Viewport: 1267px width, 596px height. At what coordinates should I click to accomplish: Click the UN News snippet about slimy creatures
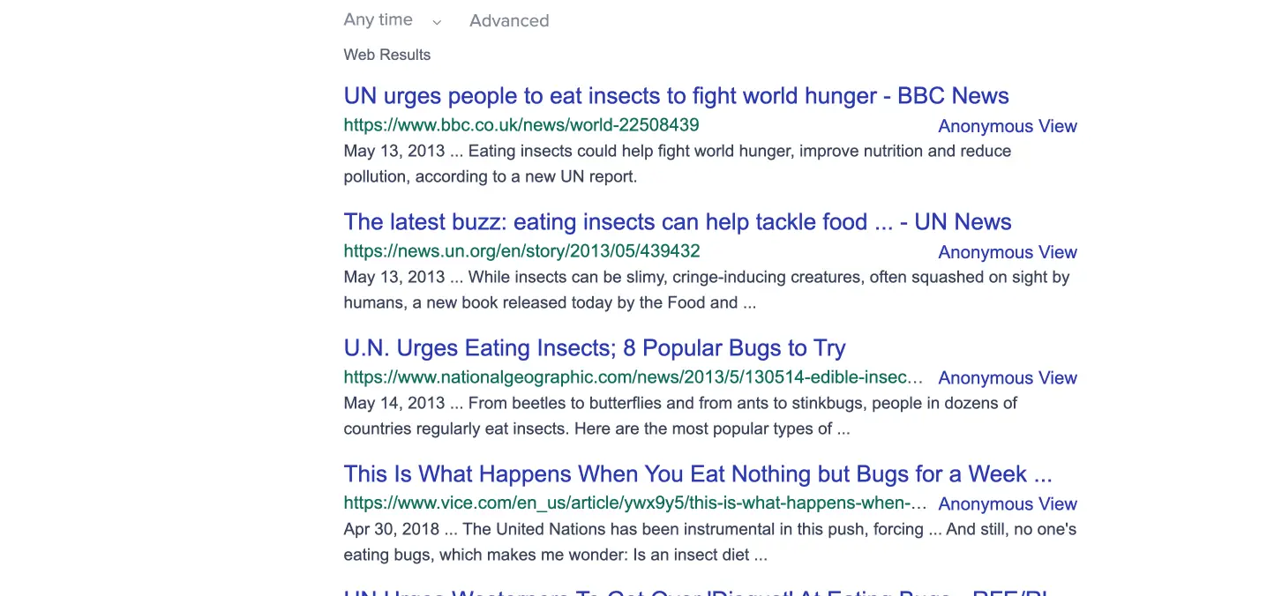[x=706, y=289]
